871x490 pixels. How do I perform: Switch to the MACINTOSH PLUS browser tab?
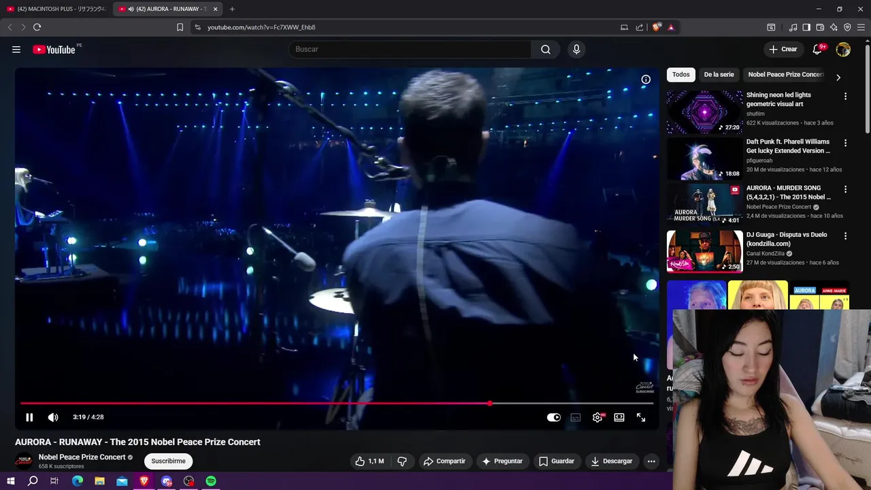click(x=56, y=9)
